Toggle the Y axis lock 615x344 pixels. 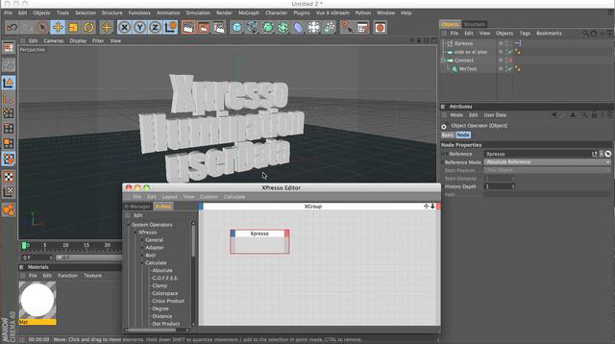click(x=140, y=27)
